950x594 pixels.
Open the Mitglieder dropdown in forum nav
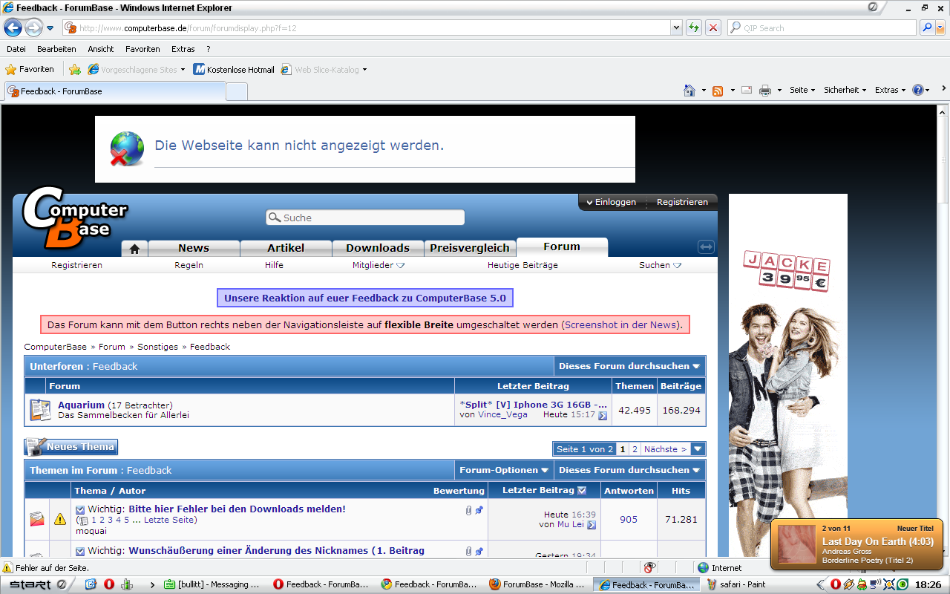(x=379, y=265)
